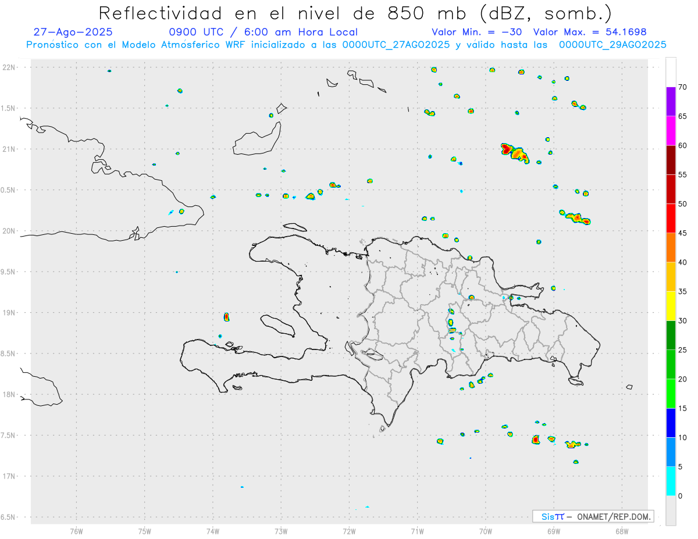Click the gold 35–40 dBZ color band
Viewport: 698px width, 539px height.
[x=671, y=277]
